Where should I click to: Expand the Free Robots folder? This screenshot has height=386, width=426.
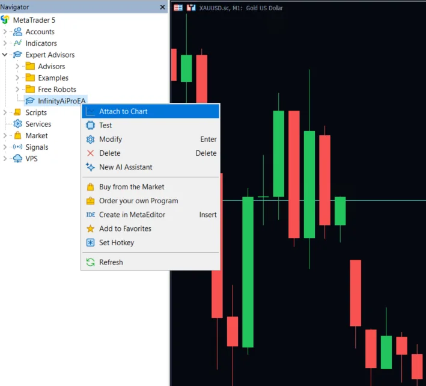(17, 89)
